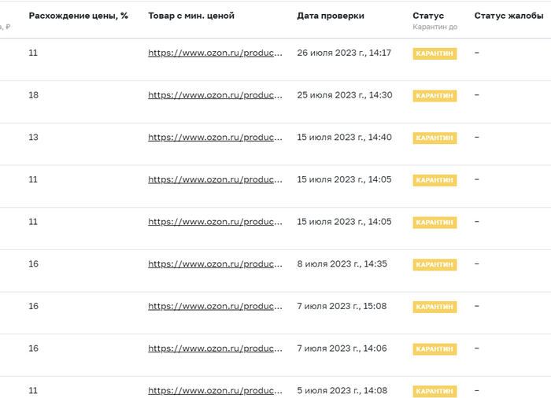Select the Карантин status dated 15 июля 14:40
Viewport: 551px width, 398px height.
pos(435,138)
